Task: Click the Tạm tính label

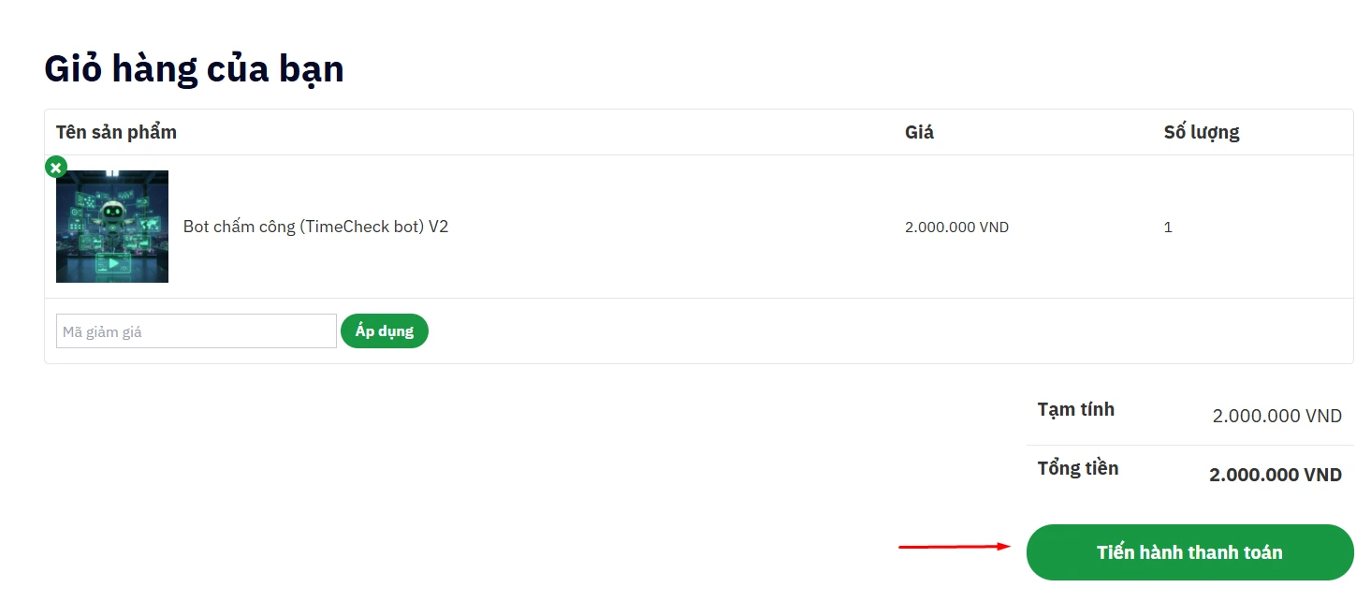Action: tap(1075, 409)
